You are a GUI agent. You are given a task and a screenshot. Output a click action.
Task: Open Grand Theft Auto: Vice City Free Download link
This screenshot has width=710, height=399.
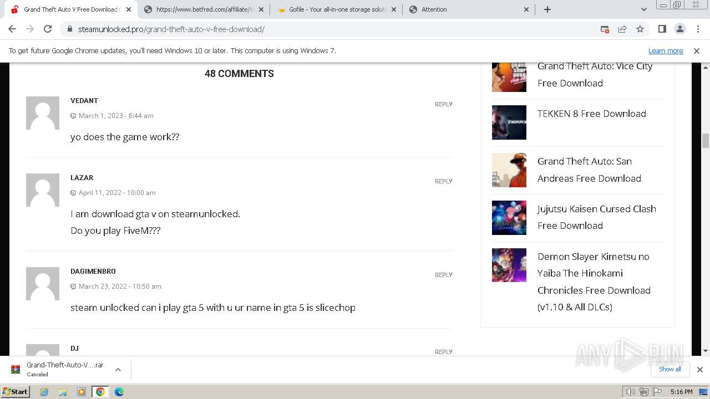595,74
